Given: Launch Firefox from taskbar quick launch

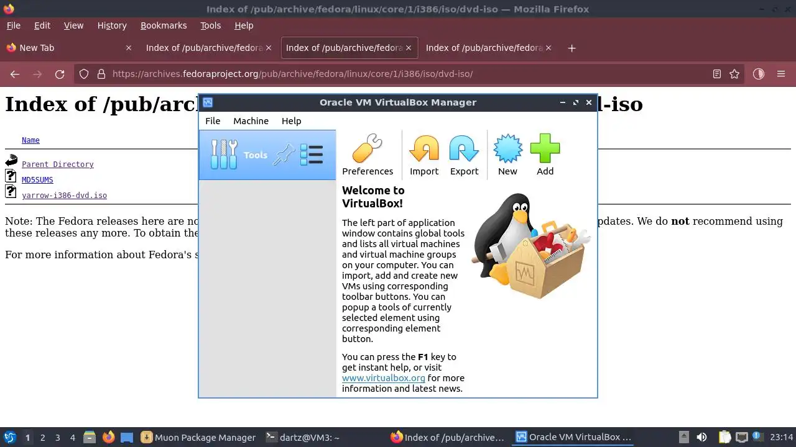Looking at the screenshot, I should pos(108,437).
